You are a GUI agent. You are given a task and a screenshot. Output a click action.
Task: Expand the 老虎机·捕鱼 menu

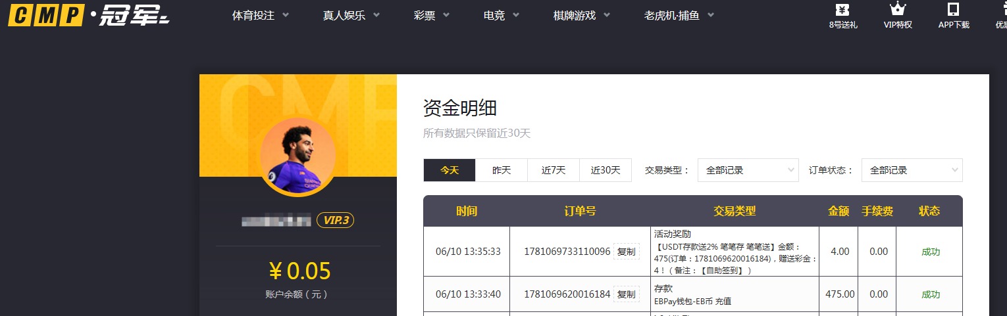pos(679,15)
